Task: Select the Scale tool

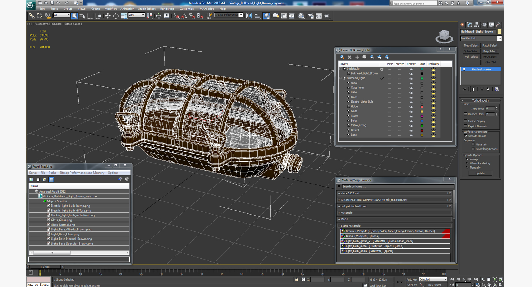Action: coord(124,16)
